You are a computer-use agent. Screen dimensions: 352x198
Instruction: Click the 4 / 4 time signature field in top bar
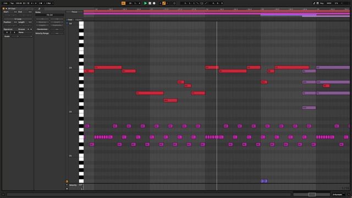(34, 3)
